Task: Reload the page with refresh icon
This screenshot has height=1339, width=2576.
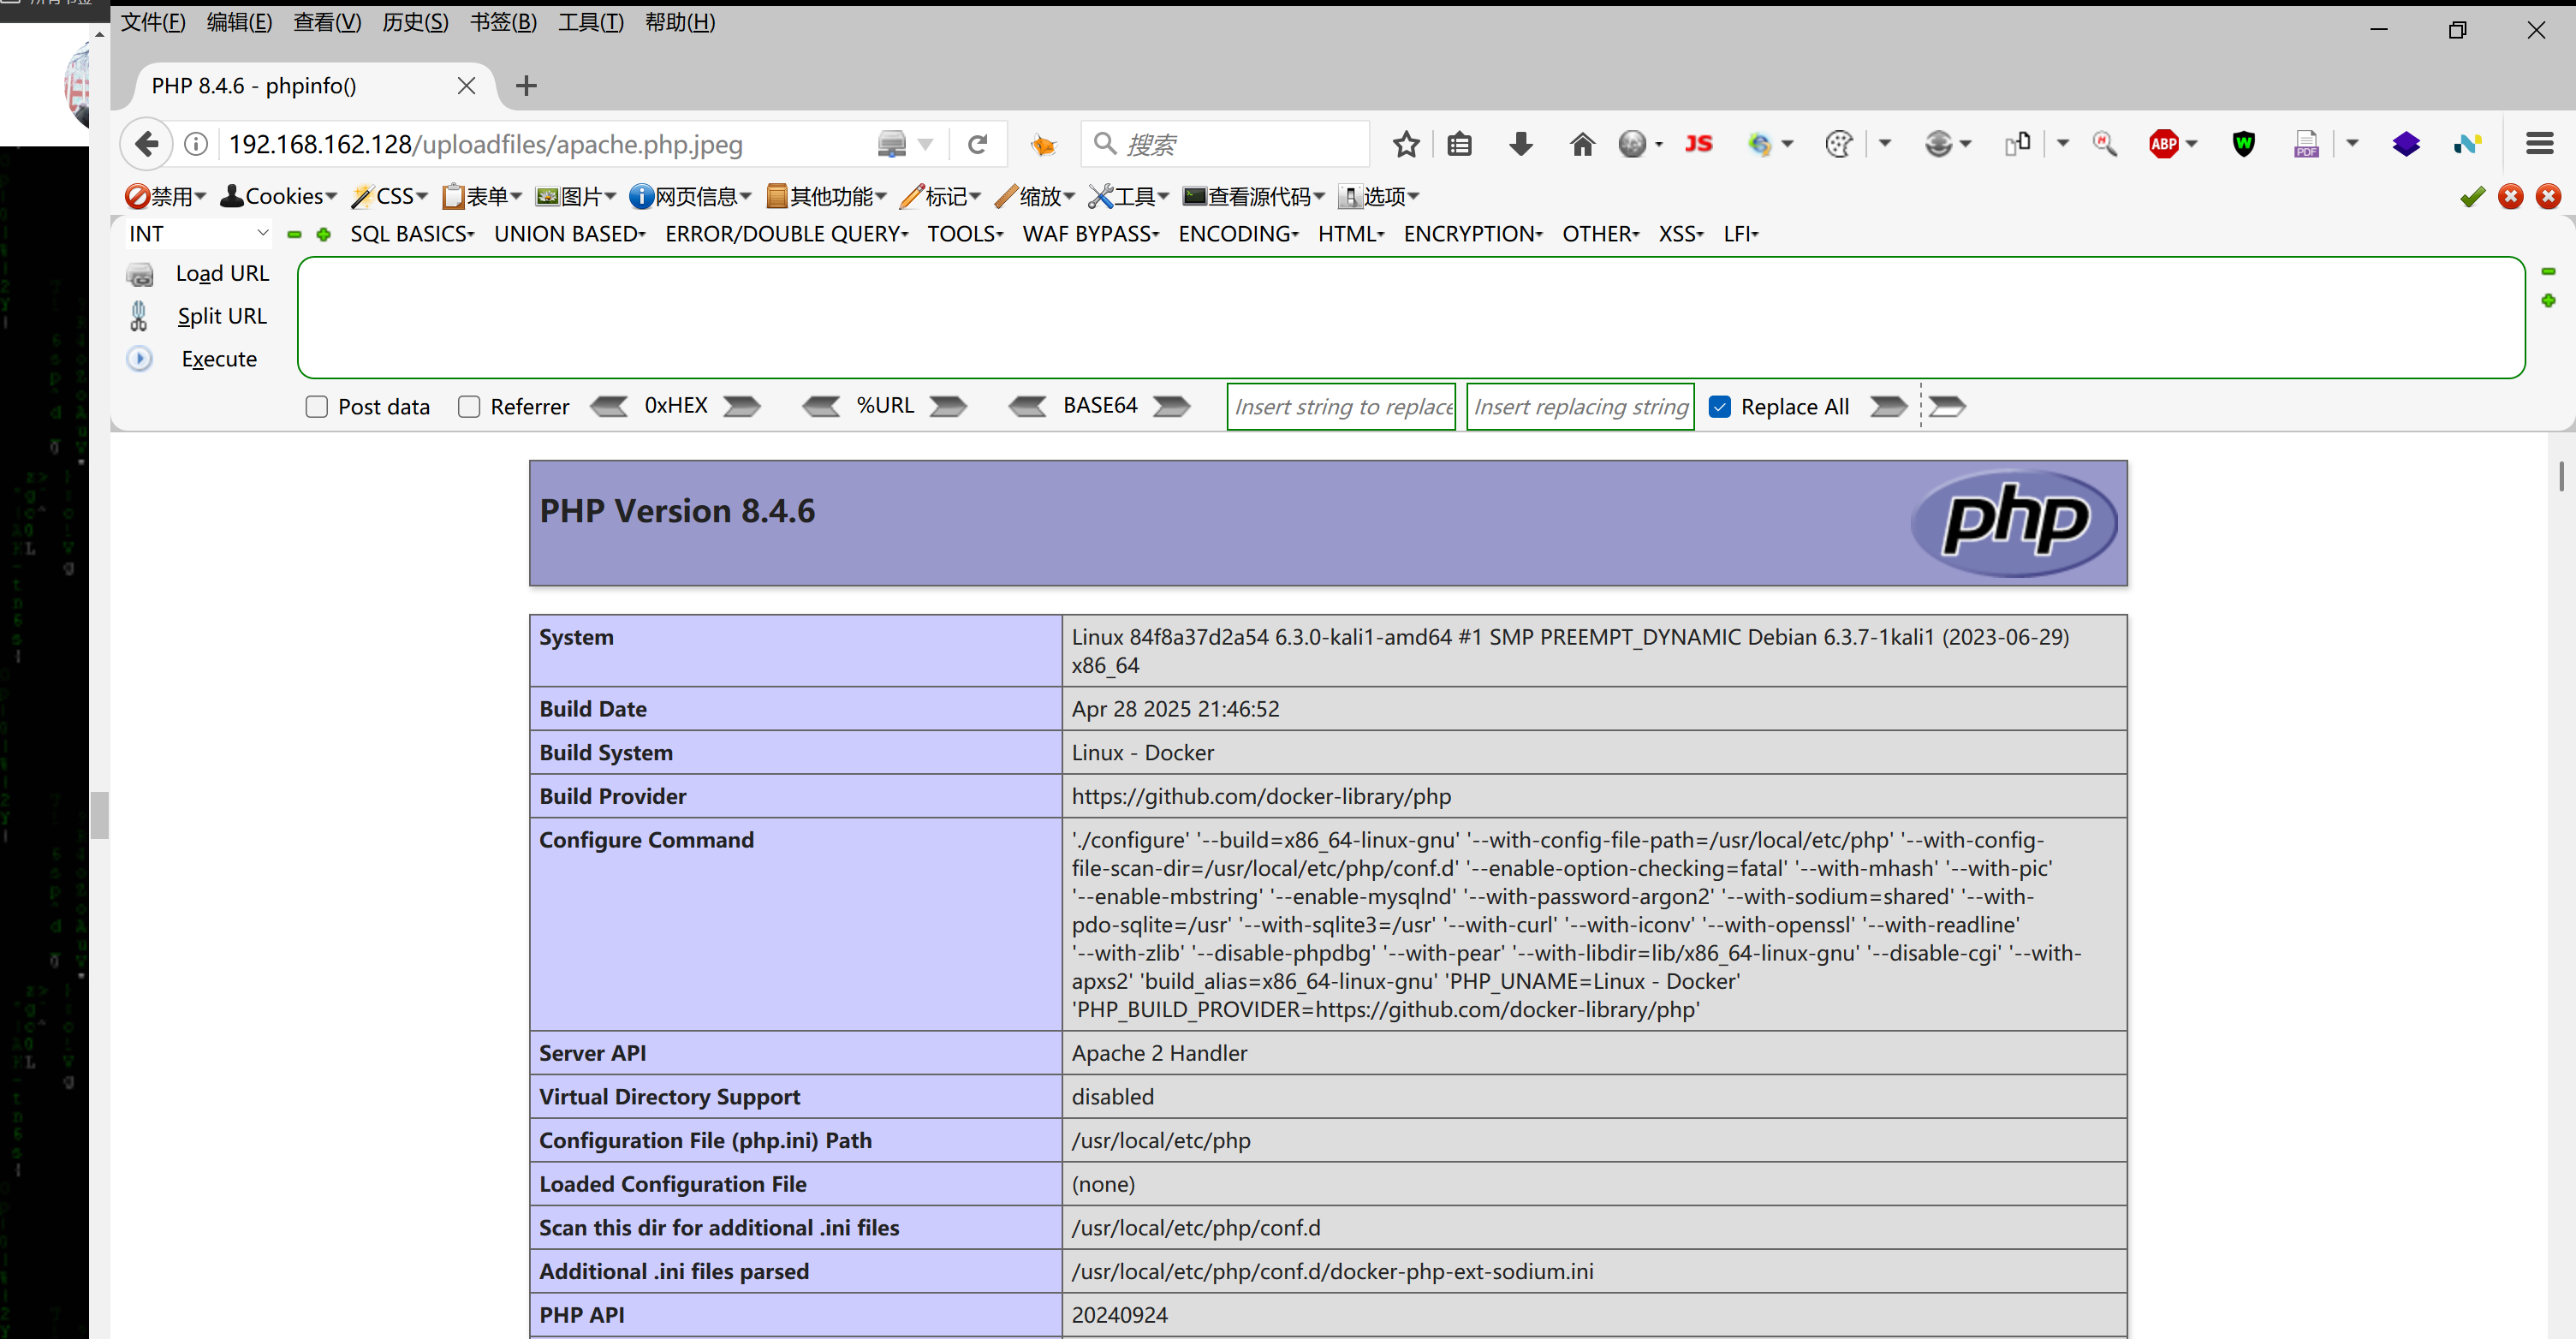Action: pyautogui.click(x=977, y=144)
